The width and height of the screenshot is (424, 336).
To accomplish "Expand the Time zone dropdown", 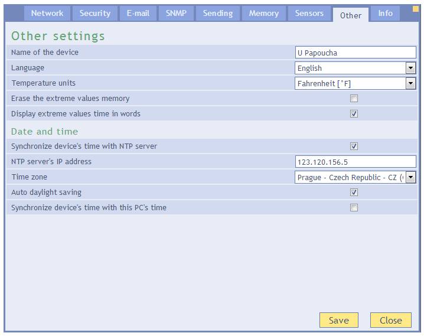I will (x=410, y=177).
